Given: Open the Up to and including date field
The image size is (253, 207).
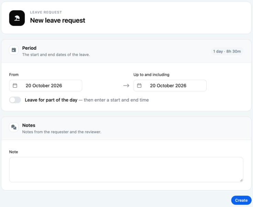Looking at the screenshot, I should 170,86.
